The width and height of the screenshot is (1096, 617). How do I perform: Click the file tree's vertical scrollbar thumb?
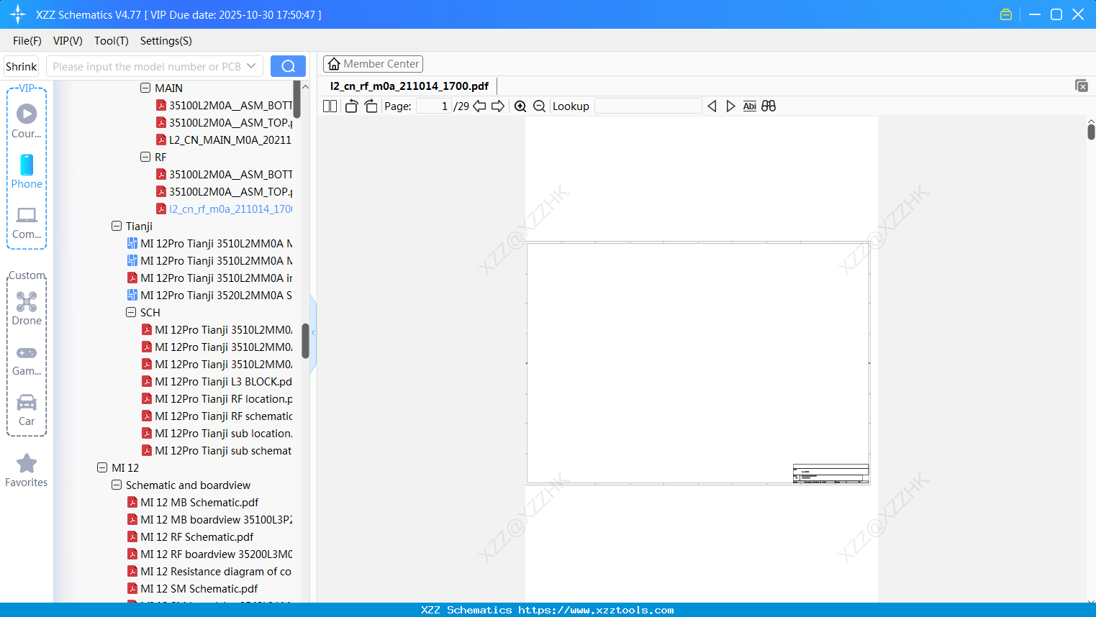click(x=305, y=341)
